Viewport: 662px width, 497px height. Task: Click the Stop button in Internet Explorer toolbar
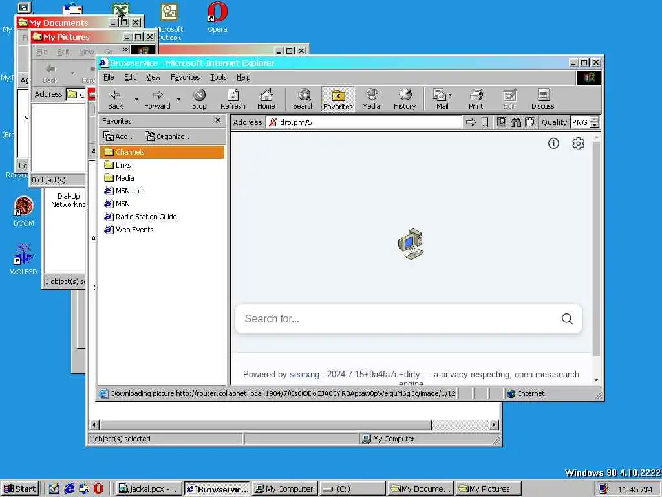click(x=199, y=99)
